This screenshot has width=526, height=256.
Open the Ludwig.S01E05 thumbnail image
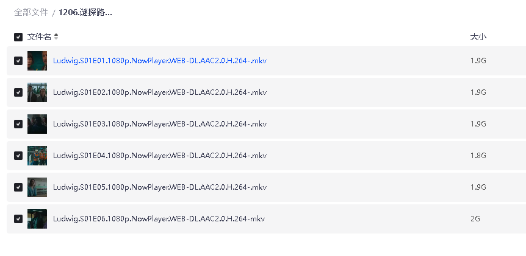pos(37,187)
